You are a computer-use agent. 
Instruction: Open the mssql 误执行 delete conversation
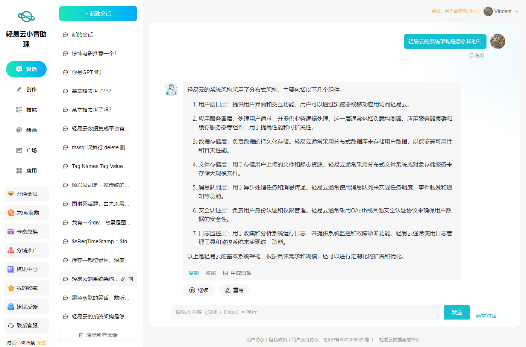tap(98, 147)
